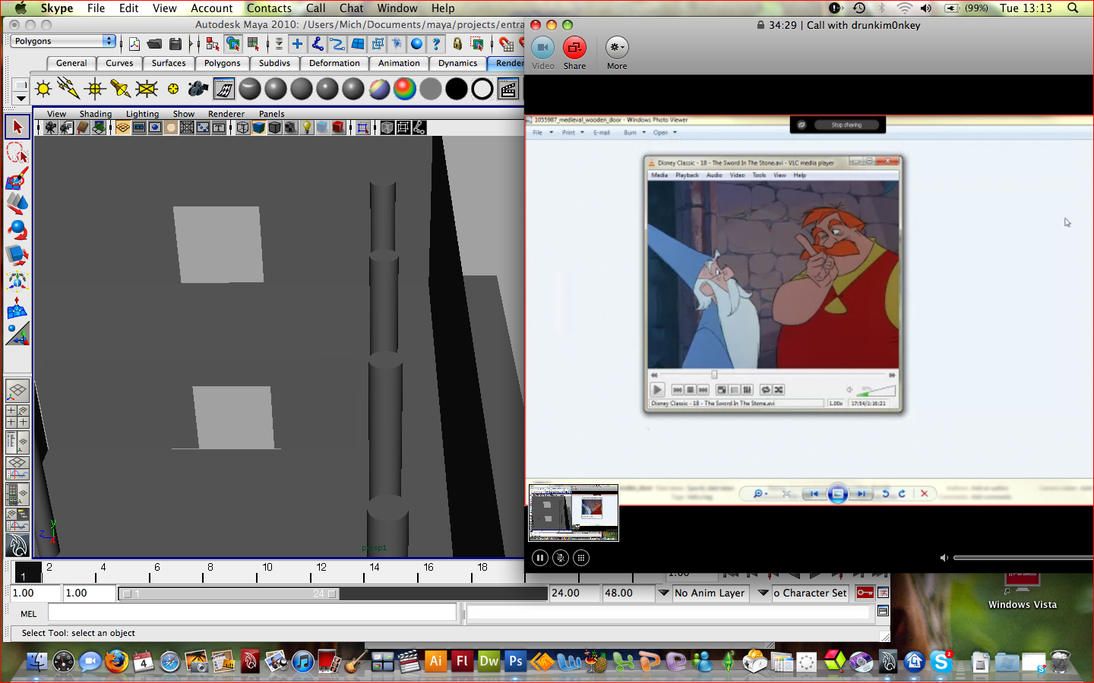Image resolution: width=1094 pixels, height=683 pixels.
Task: Open the No Anim Layer dropdown
Action: pyautogui.click(x=663, y=593)
